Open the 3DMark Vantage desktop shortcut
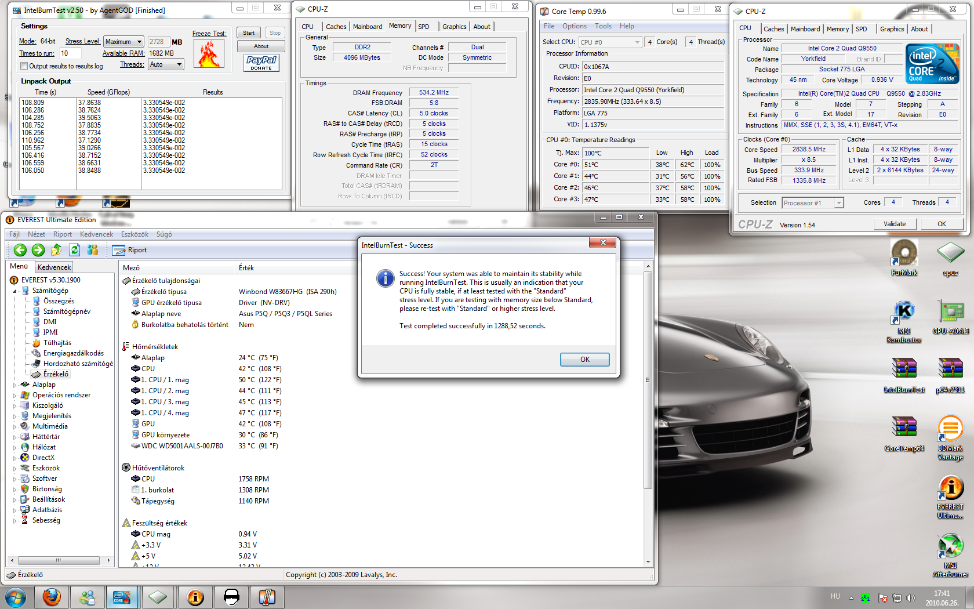 [x=950, y=437]
